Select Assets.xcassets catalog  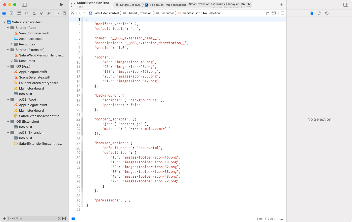pyautogui.click(x=31, y=39)
